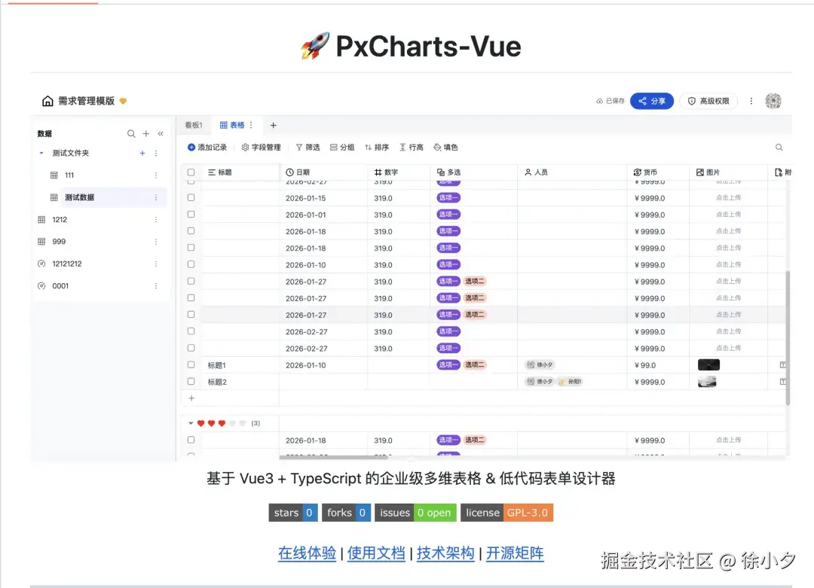This screenshot has height=588, width=814.
Task: Open 字段管理 field management
Action: 261,148
